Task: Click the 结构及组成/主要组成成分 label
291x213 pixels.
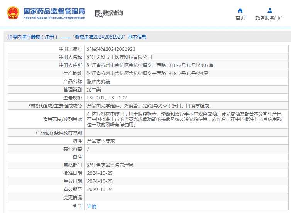Action: point(55,106)
